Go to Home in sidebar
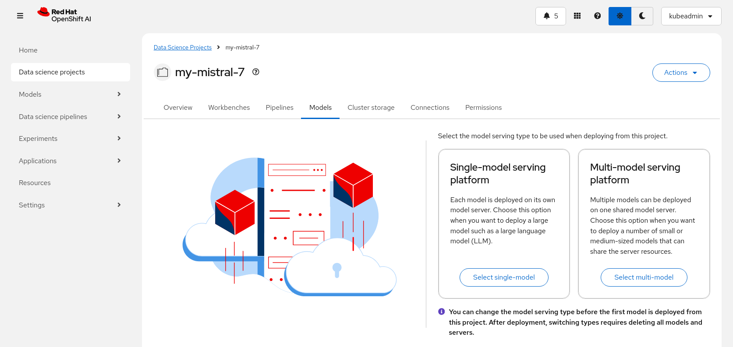Viewport: 733px width, 347px height. [x=71, y=50]
